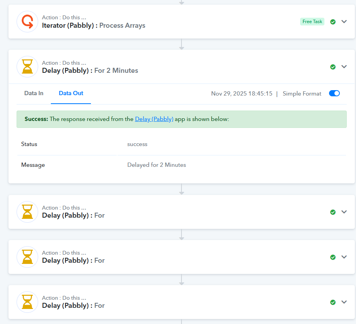Select the Data Out tab
Image resolution: width=356 pixels, height=324 pixels.
pos(71,93)
